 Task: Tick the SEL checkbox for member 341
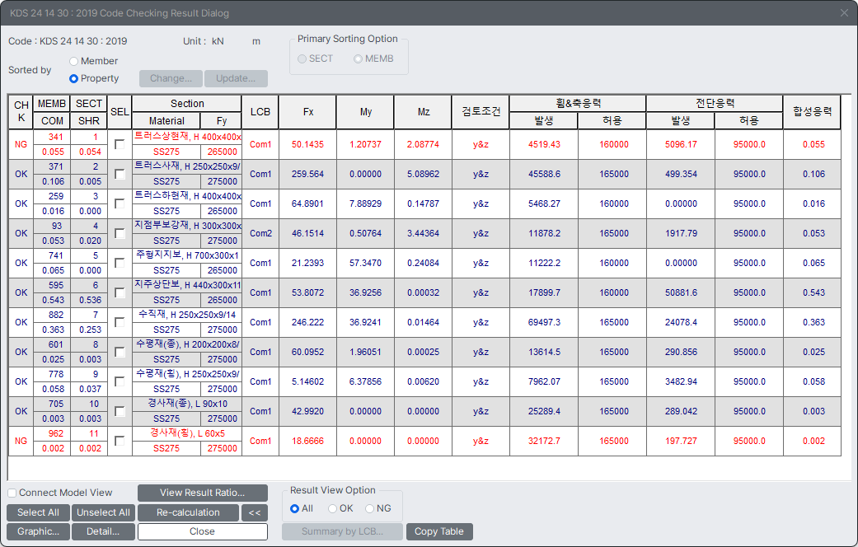click(120, 144)
